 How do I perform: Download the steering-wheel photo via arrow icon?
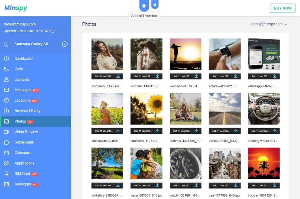[x=275, y=131]
